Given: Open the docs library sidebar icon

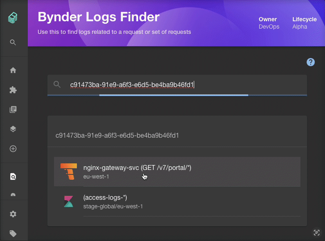Looking at the screenshot, I should tap(13, 109).
